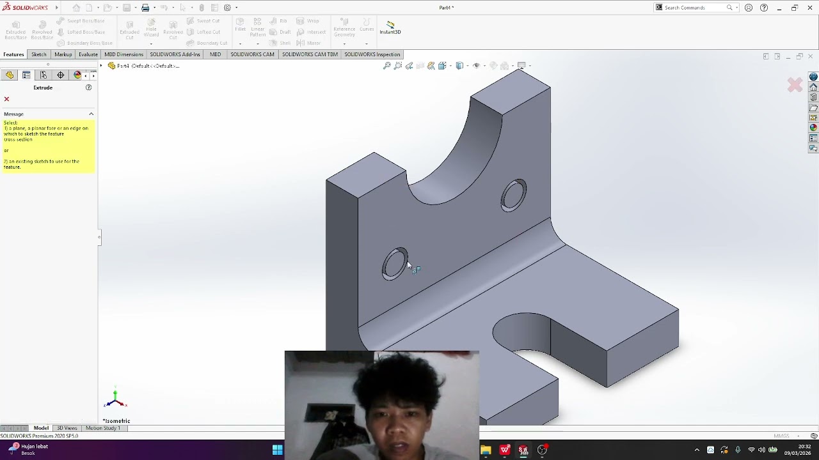Image resolution: width=819 pixels, height=460 pixels.
Task: Open Custom Properties in the task pane
Action: [813, 138]
